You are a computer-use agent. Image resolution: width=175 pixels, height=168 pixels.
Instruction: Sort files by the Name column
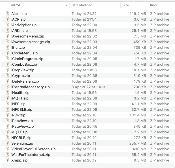coord(16,5)
